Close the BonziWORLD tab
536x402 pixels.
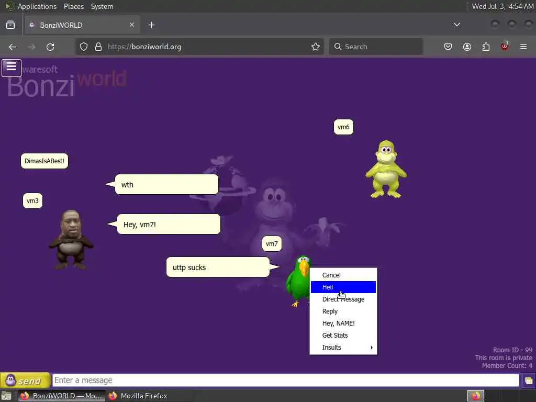(132, 25)
